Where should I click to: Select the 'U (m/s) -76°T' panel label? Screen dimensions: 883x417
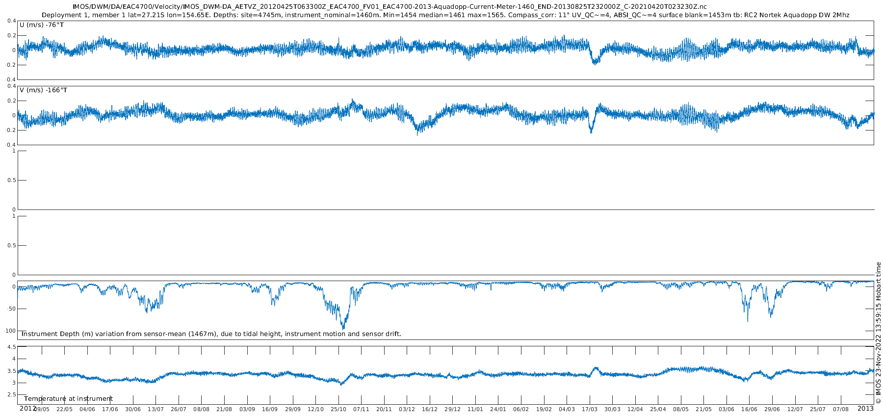[42, 25]
